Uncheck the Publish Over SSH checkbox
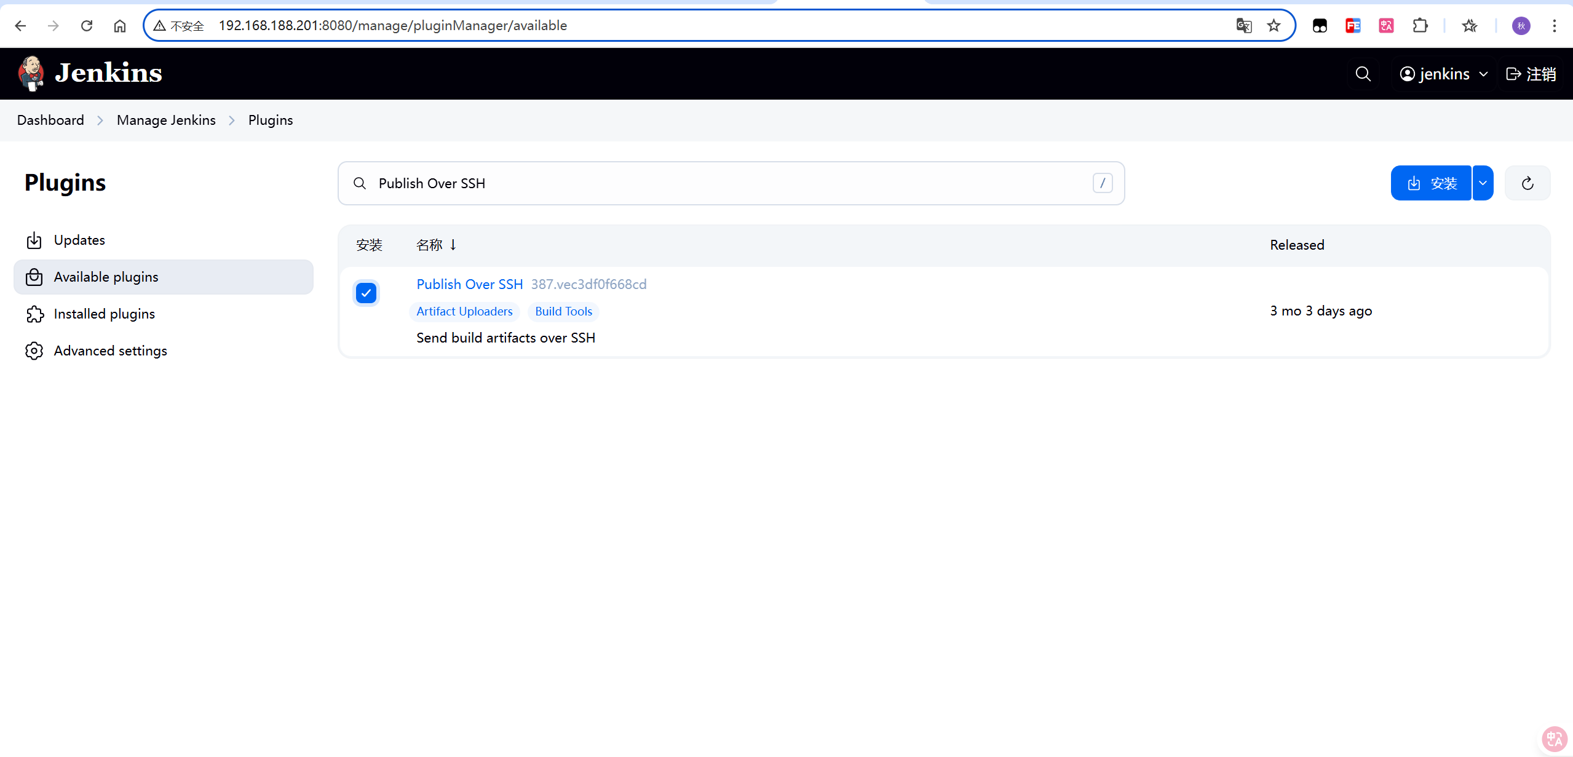 coord(366,293)
